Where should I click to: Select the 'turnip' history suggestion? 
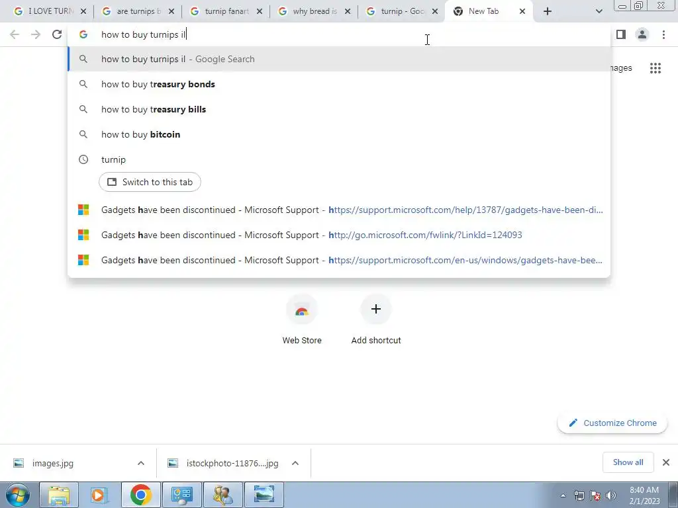point(340,159)
